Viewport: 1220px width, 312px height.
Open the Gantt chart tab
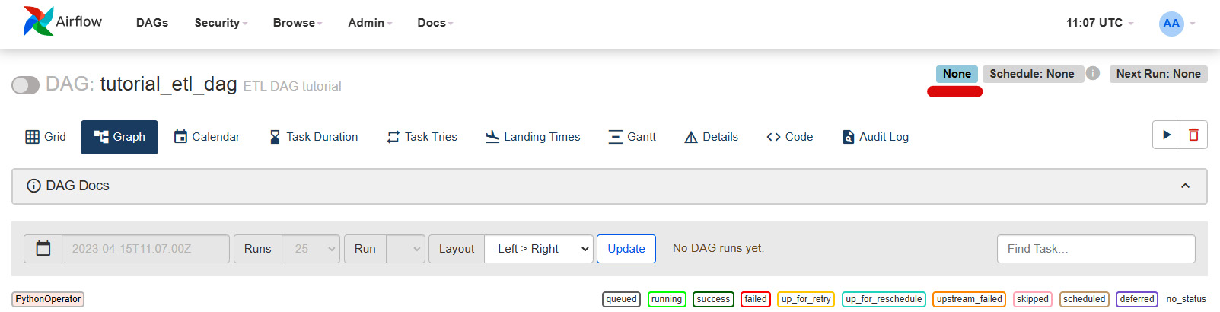(632, 137)
